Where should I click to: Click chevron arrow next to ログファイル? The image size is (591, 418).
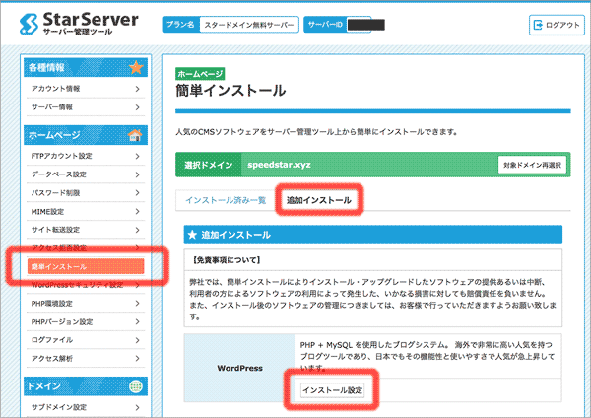[x=138, y=340]
